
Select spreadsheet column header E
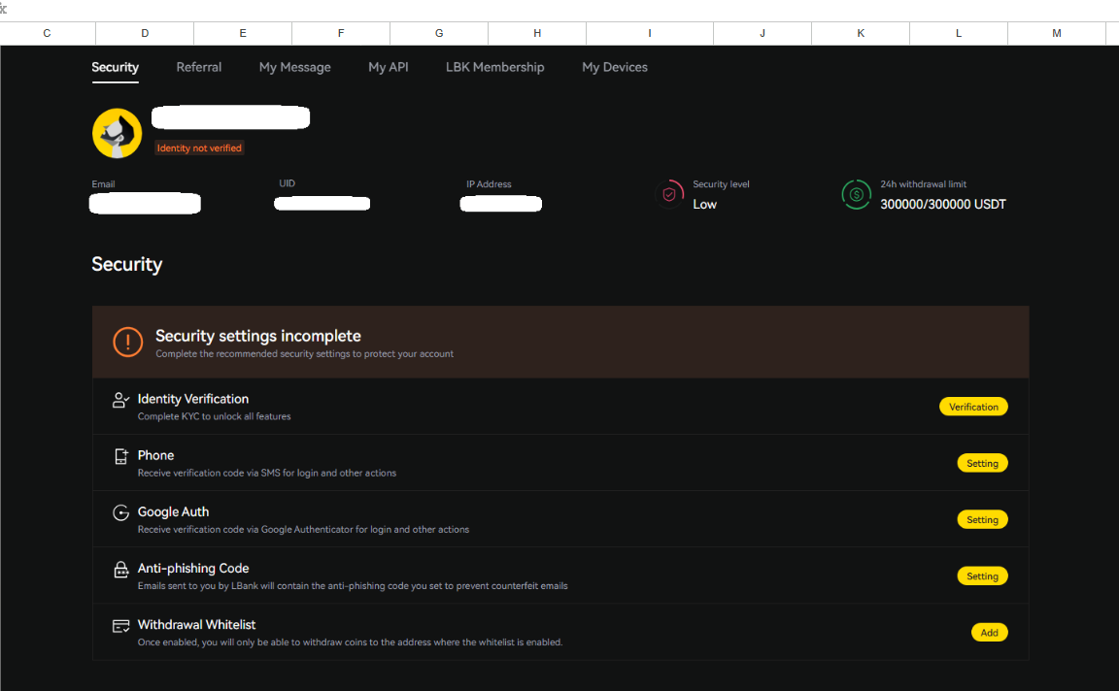click(x=243, y=33)
